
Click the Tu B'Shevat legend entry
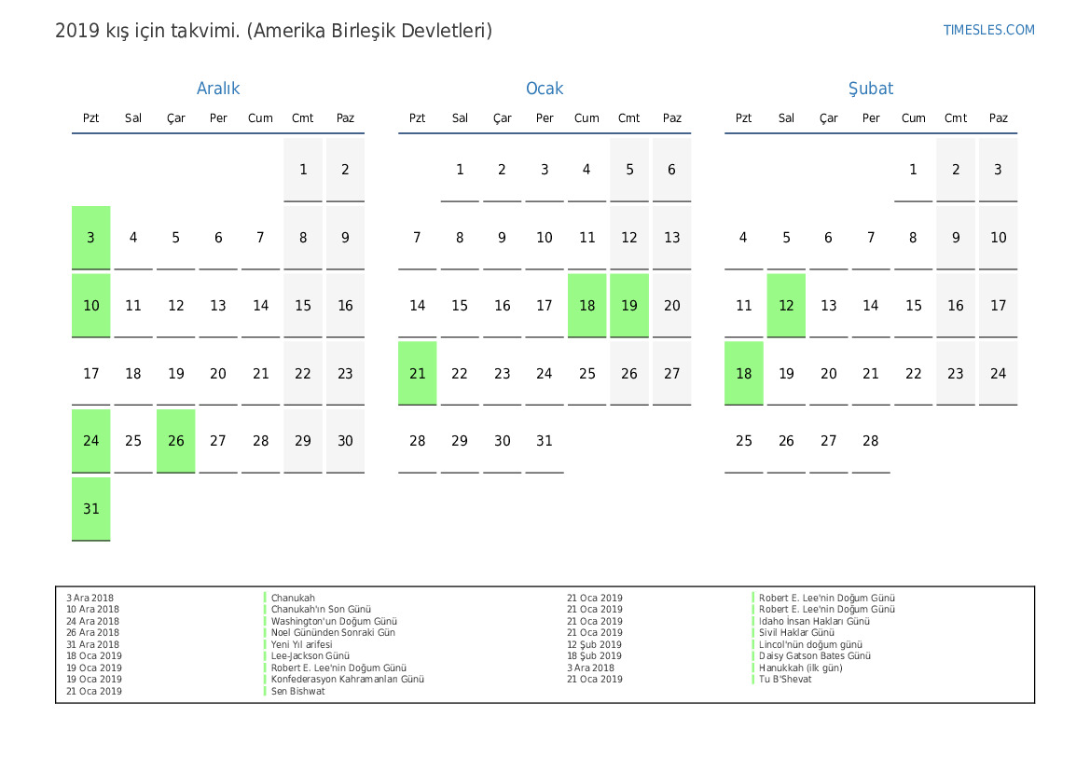(785, 680)
